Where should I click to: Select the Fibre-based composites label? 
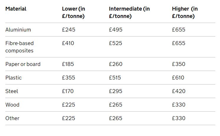point(19,47)
